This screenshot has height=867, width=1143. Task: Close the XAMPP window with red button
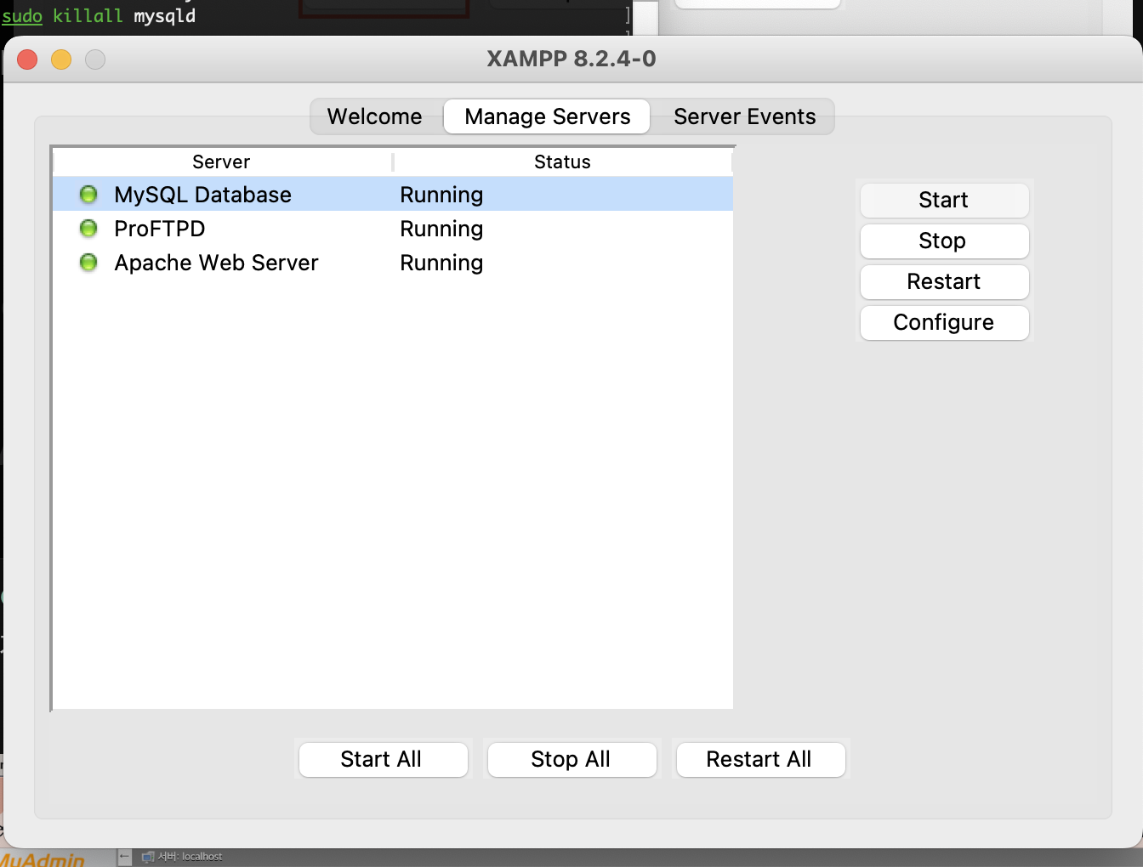coord(27,59)
